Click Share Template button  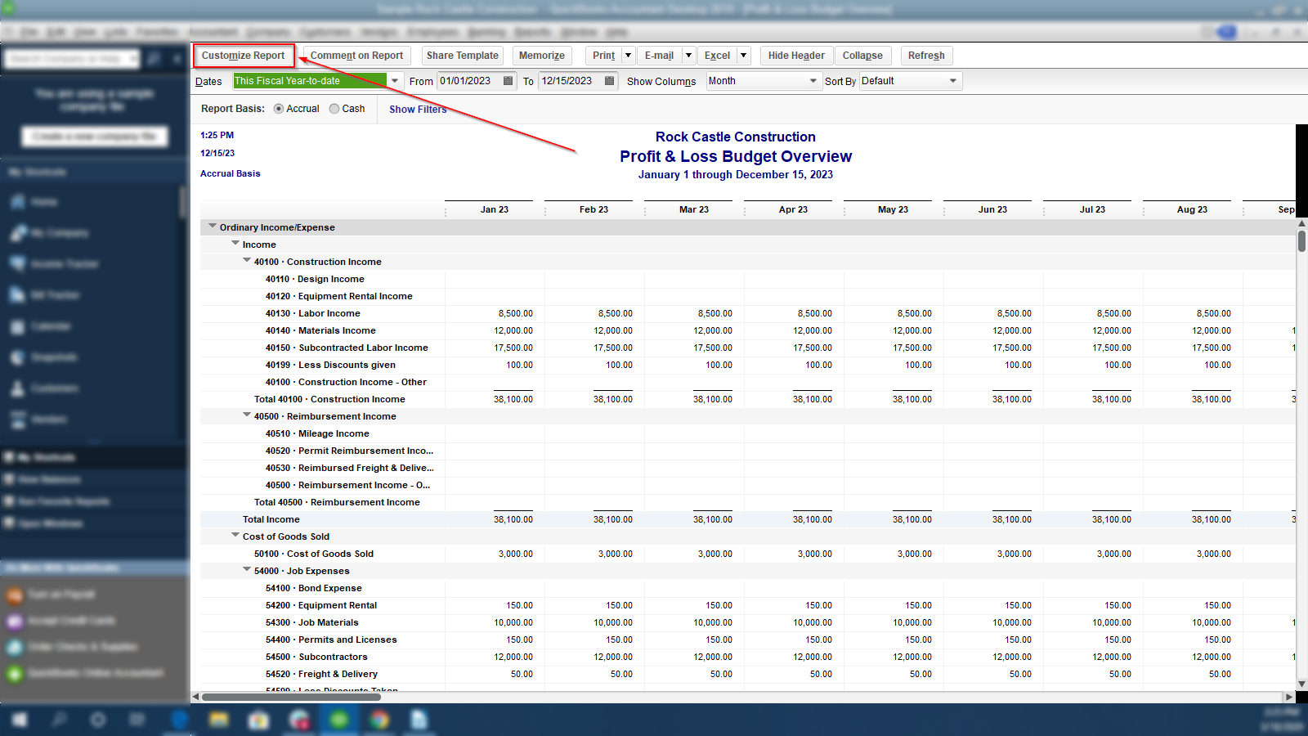point(463,56)
